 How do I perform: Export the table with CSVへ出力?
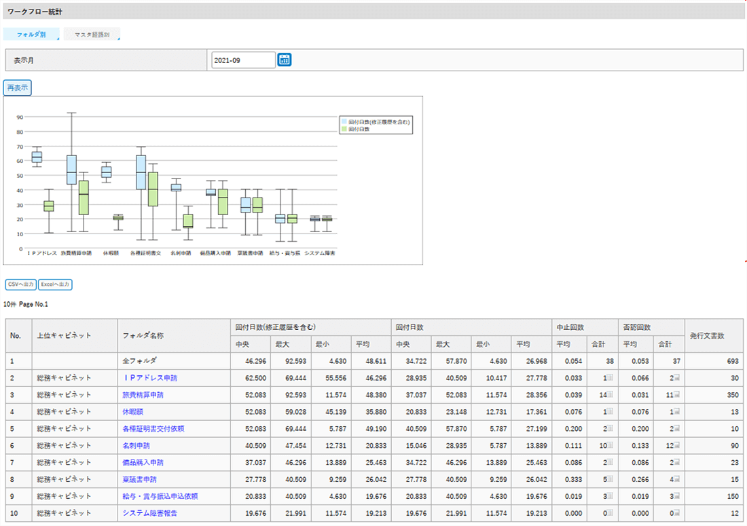pyautogui.click(x=21, y=284)
